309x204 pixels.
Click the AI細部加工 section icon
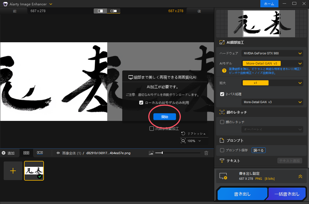pos(222,42)
